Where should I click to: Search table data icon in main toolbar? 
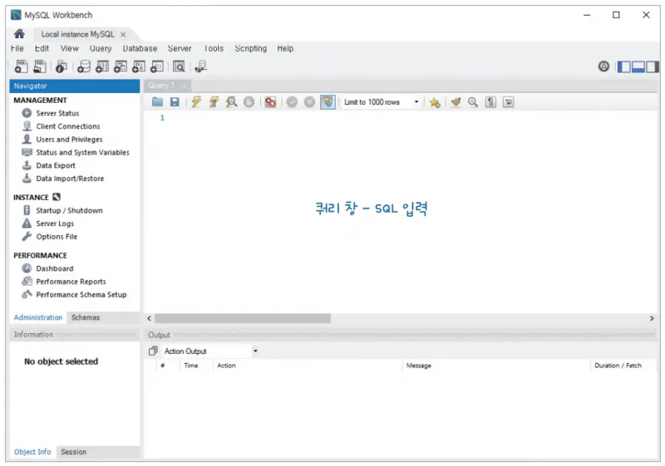(179, 66)
